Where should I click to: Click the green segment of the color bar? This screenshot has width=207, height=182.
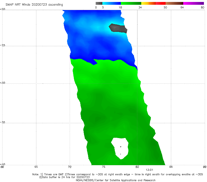[131, 3]
